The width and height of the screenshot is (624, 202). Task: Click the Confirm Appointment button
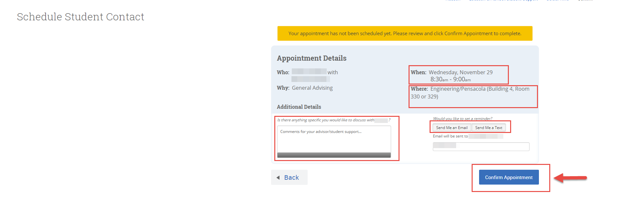click(x=509, y=177)
